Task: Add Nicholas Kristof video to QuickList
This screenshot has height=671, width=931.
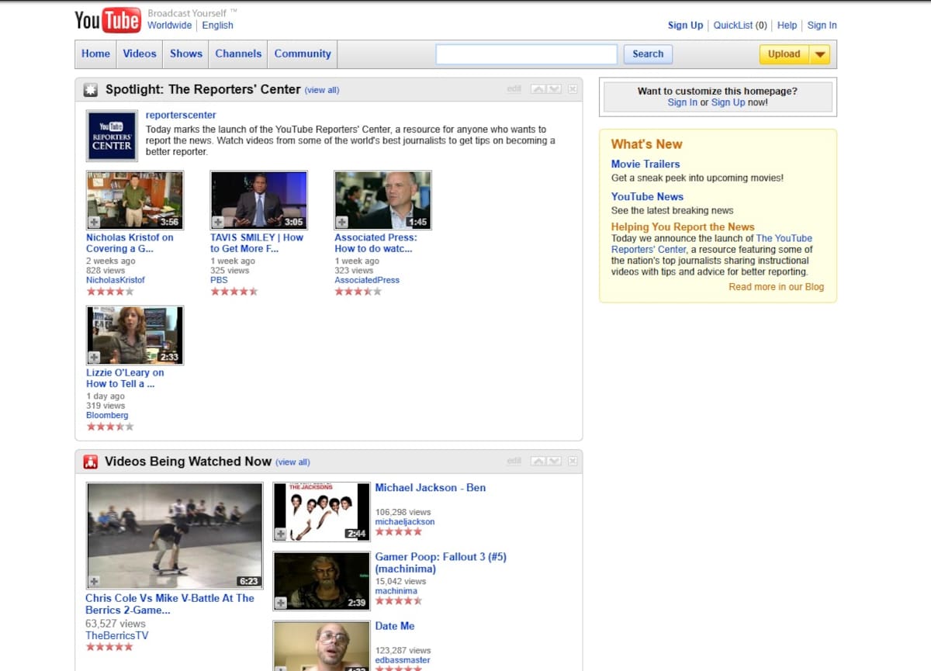Action: click(94, 223)
